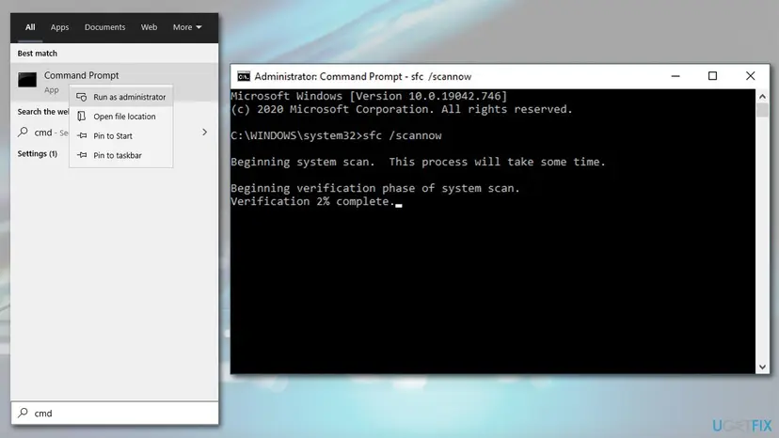
Task: Open the Settings (1) results group
Action: click(38, 153)
